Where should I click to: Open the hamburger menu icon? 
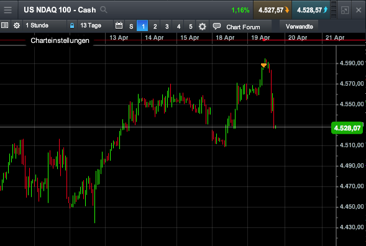[7, 10]
